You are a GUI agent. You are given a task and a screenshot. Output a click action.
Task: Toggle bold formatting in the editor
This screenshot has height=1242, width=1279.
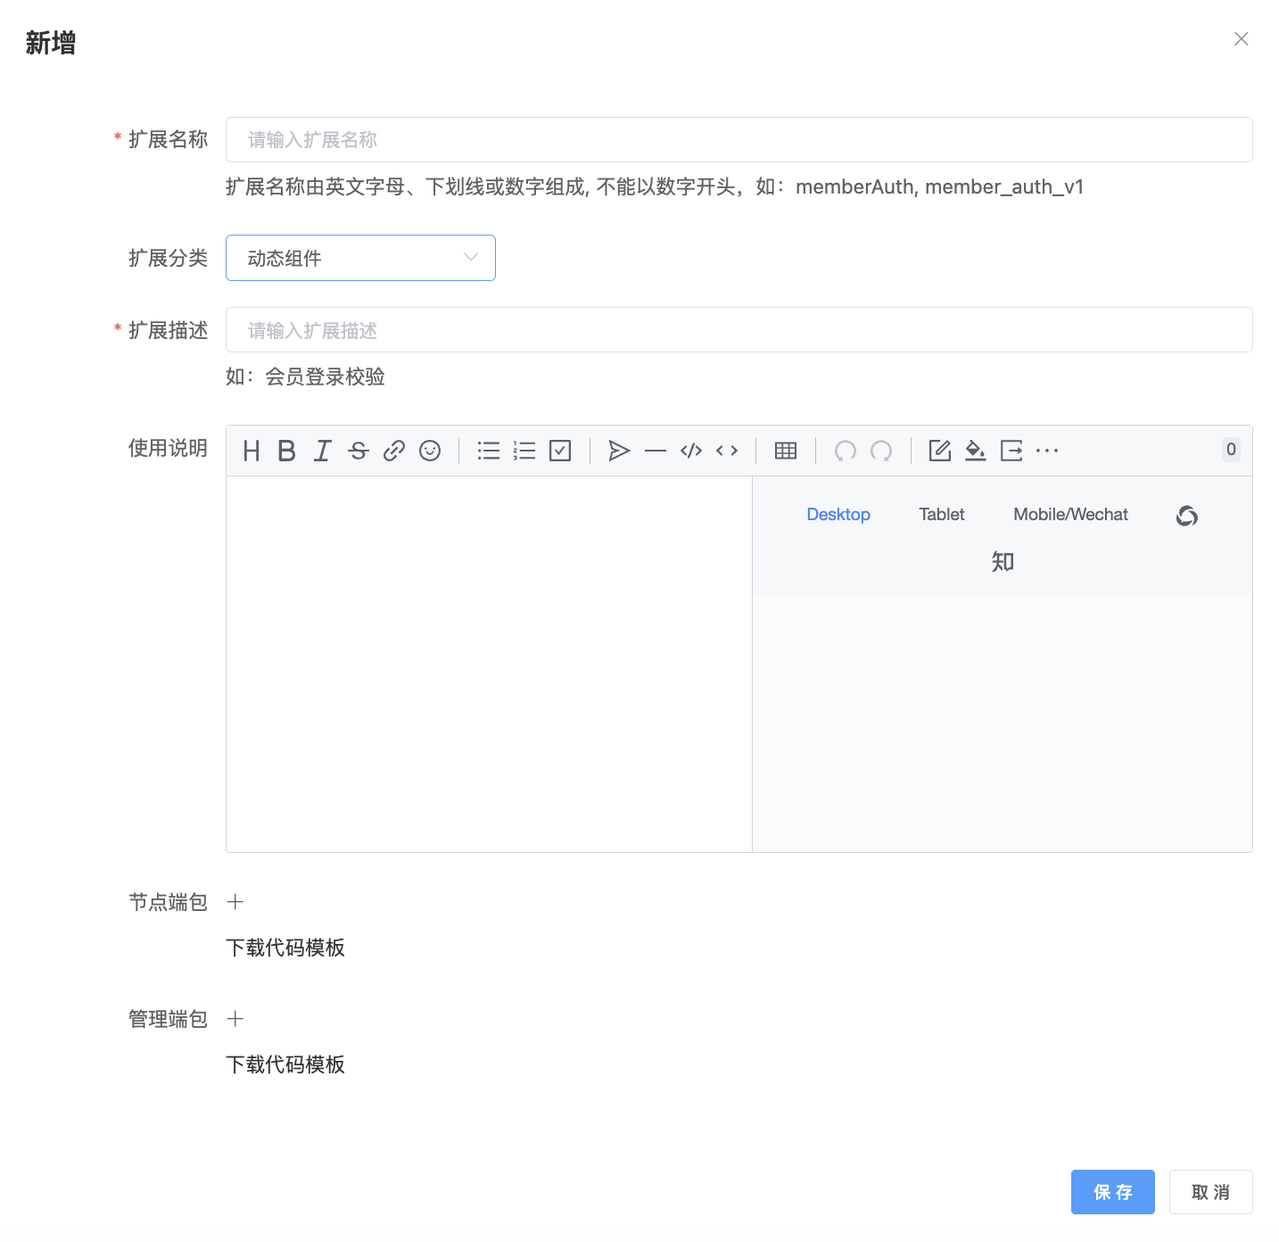[286, 451]
